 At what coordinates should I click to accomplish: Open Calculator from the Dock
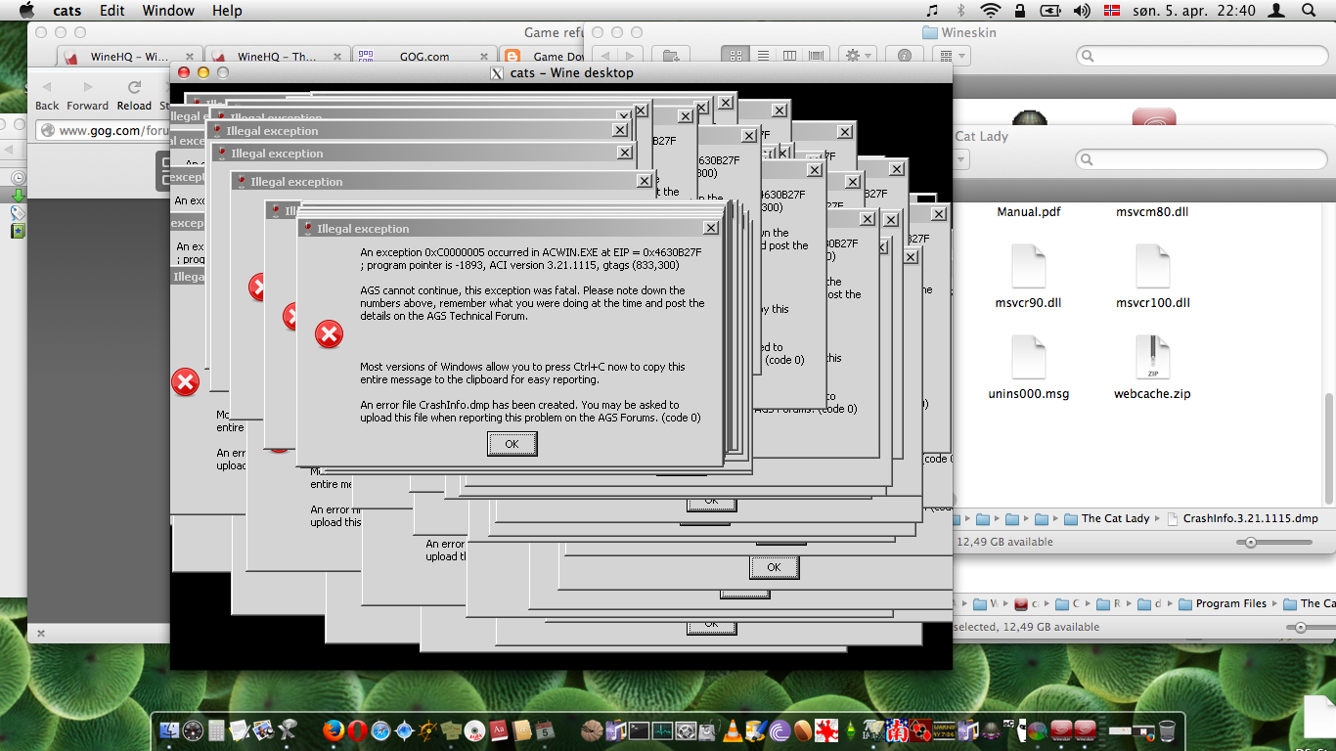coord(216,729)
